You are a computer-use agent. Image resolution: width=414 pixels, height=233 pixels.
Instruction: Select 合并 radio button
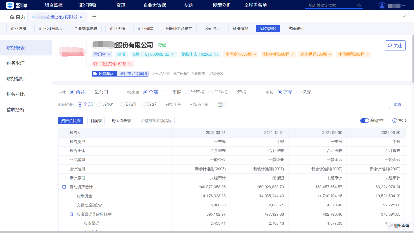[72, 92]
